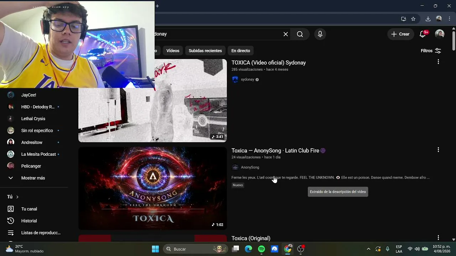Select the Vídeos filter chip
Image resolution: width=456 pixels, height=256 pixels.
[173, 51]
